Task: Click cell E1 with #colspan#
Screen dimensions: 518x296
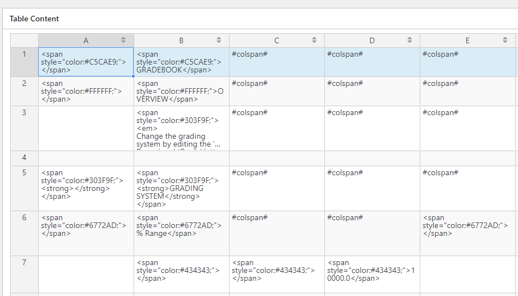Action: (467, 62)
